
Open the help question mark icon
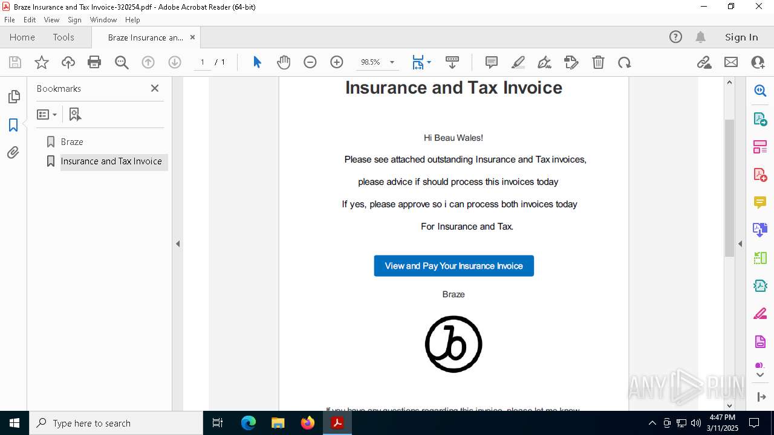[x=675, y=37]
